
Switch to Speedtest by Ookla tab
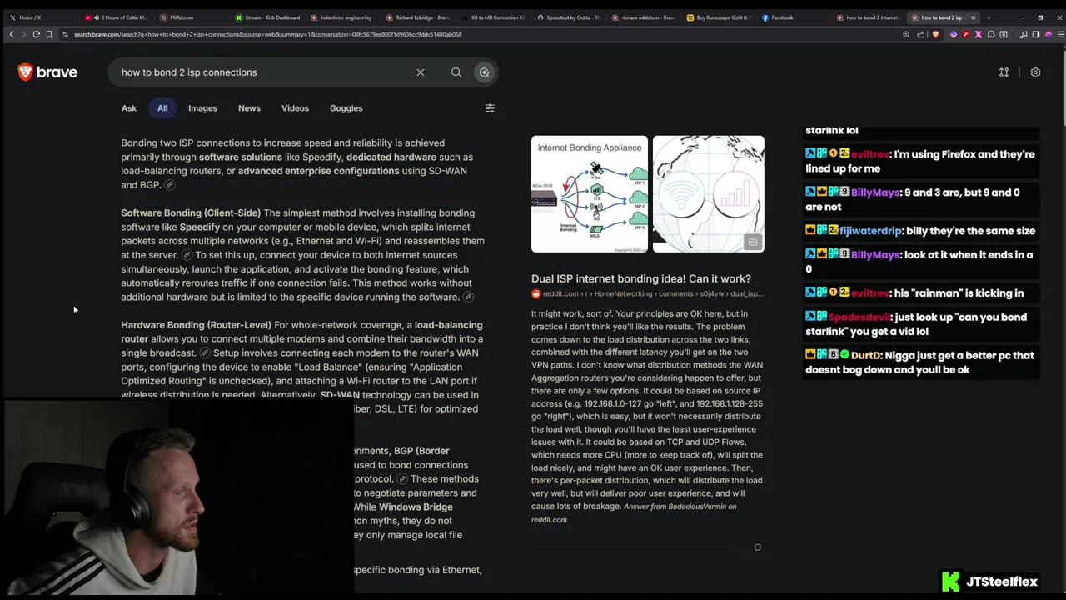[568, 17]
